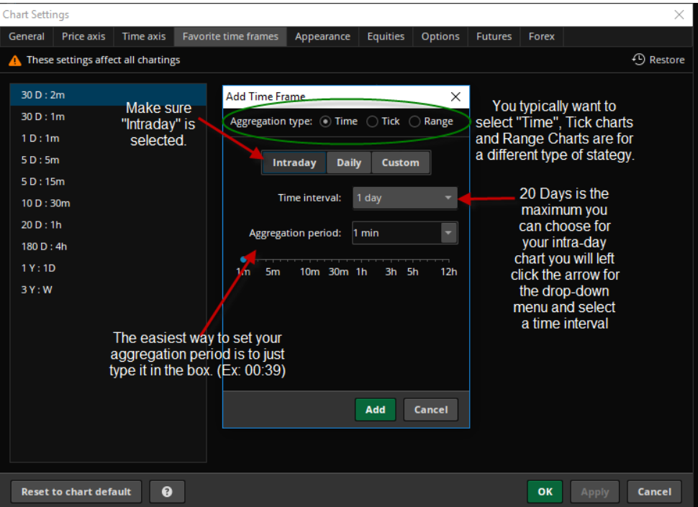Switch to the General tab

(x=27, y=37)
